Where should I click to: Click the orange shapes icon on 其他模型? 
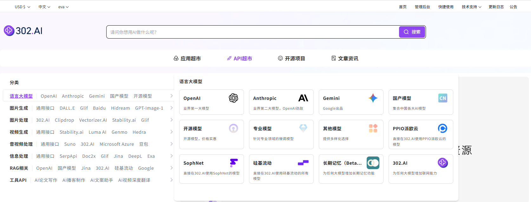373,128
